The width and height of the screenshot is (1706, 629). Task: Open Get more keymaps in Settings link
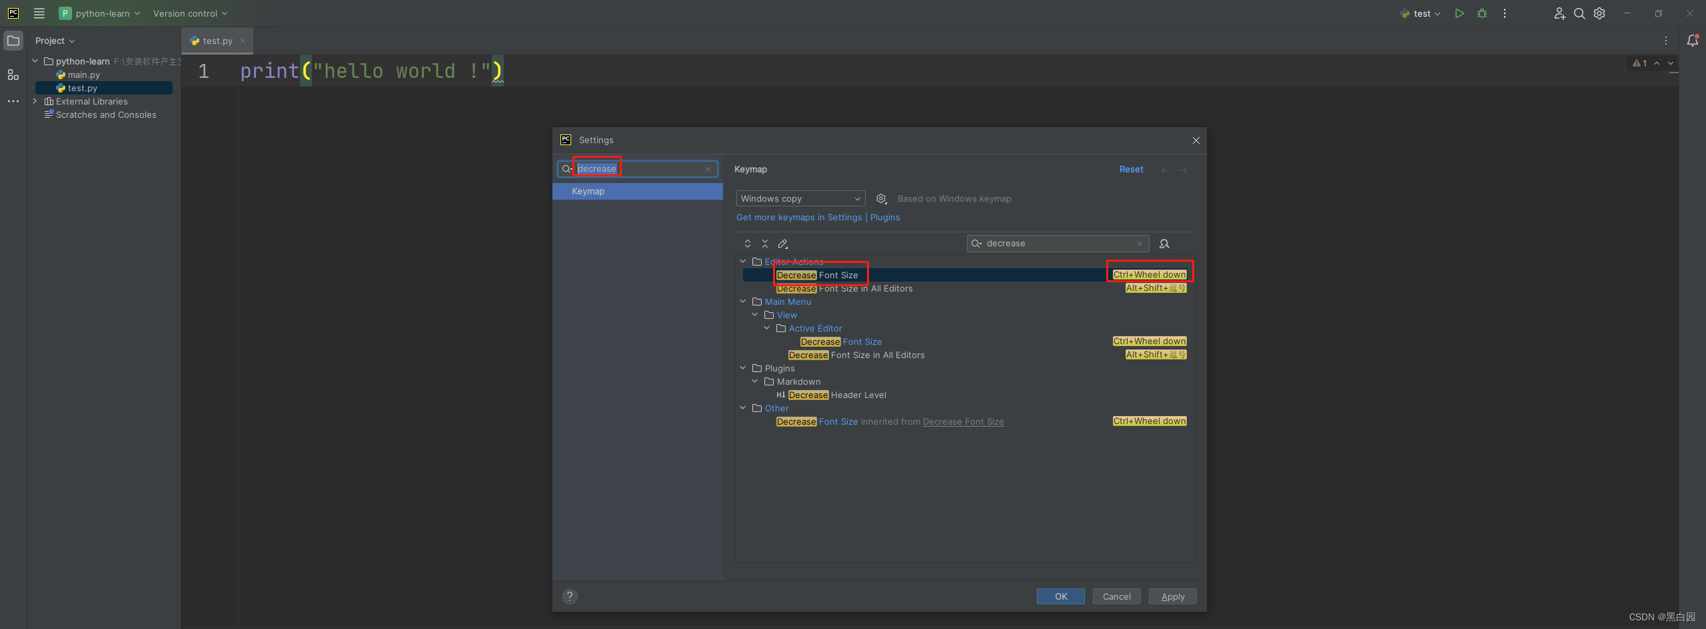coord(799,217)
